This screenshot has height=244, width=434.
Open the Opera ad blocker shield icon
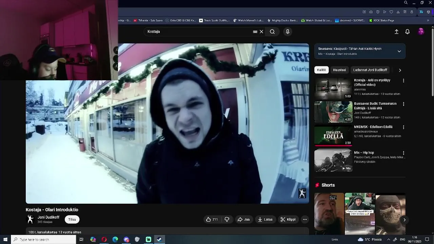[x=378, y=12]
